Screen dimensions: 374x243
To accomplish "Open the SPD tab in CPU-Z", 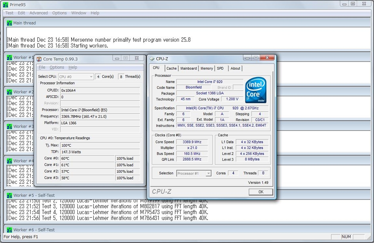I will coord(220,68).
